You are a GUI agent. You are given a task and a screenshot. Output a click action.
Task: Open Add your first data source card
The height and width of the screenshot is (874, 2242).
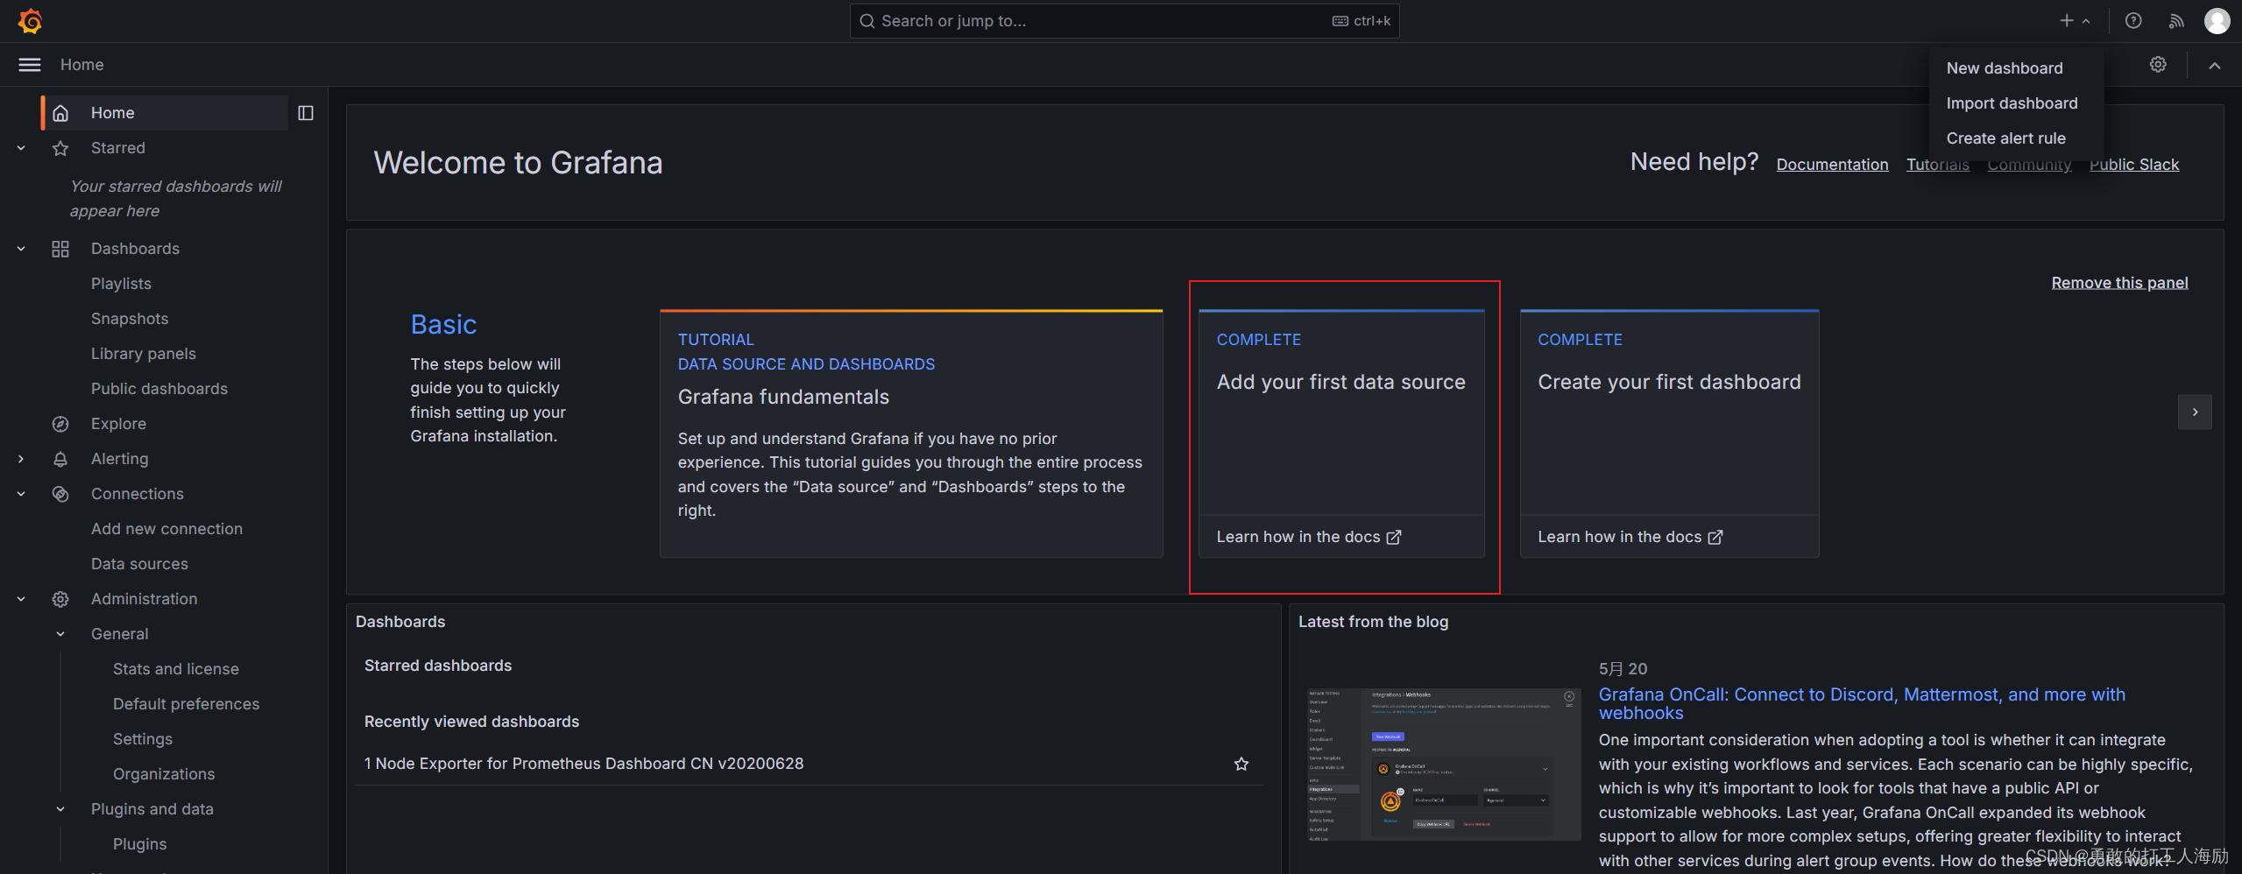[1341, 433]
